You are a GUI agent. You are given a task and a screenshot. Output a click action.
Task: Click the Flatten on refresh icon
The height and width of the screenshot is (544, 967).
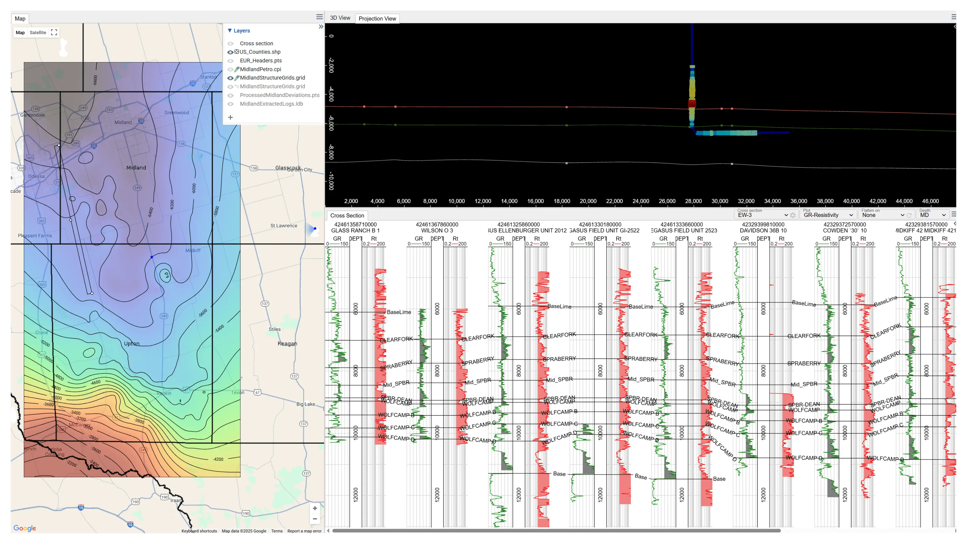pyautogui.click(x=909, y=215)
